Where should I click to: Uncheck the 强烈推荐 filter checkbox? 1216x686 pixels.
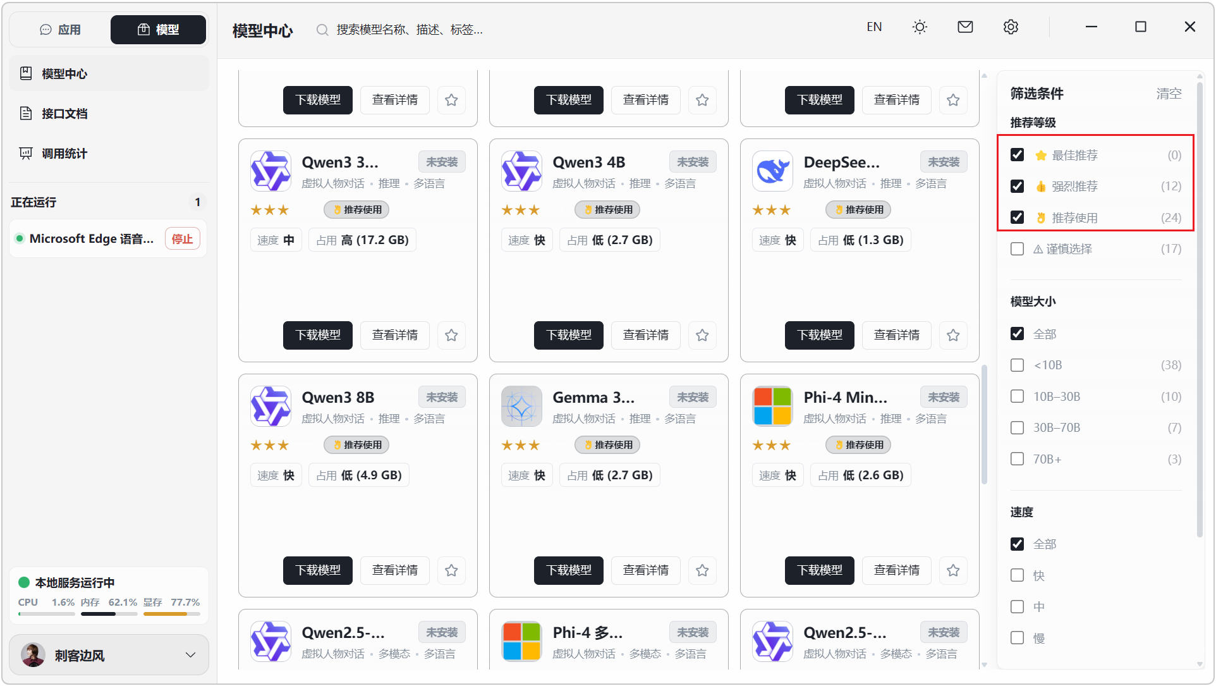(x=1017, y=186)
